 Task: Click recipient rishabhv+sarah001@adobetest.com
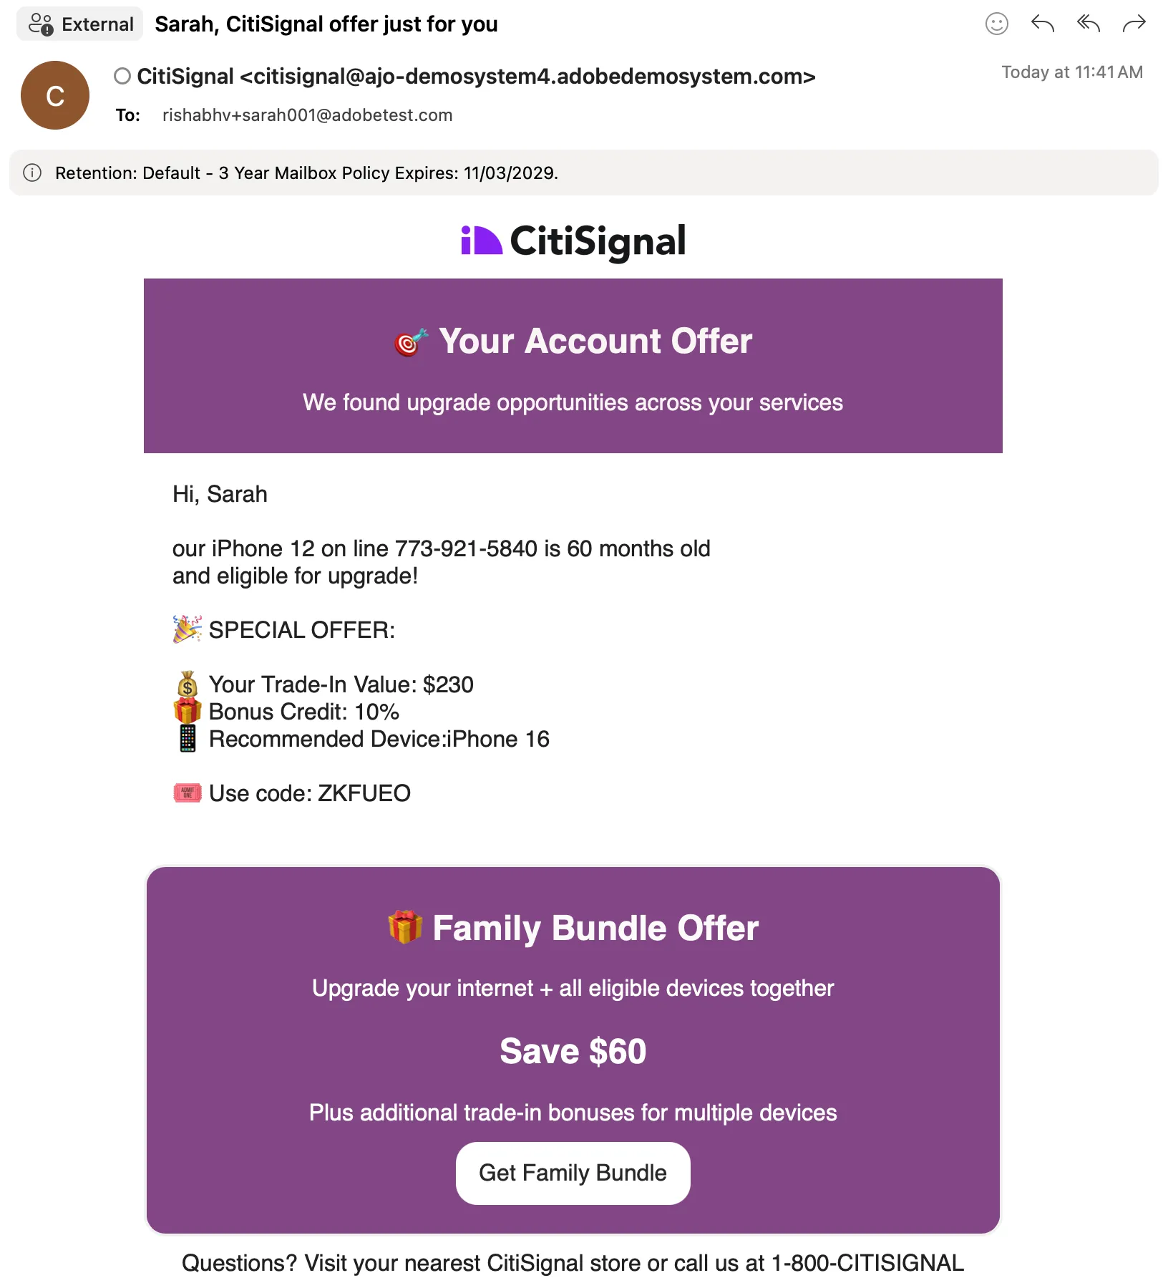307,115
